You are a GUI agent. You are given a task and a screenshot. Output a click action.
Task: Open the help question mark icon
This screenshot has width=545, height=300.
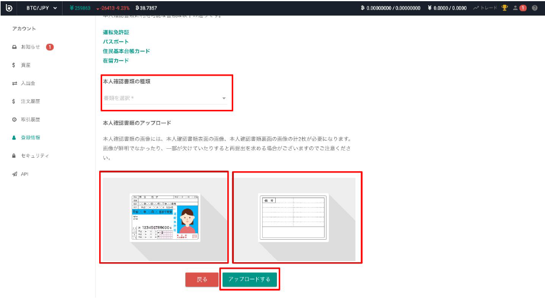tap(534, 8)
